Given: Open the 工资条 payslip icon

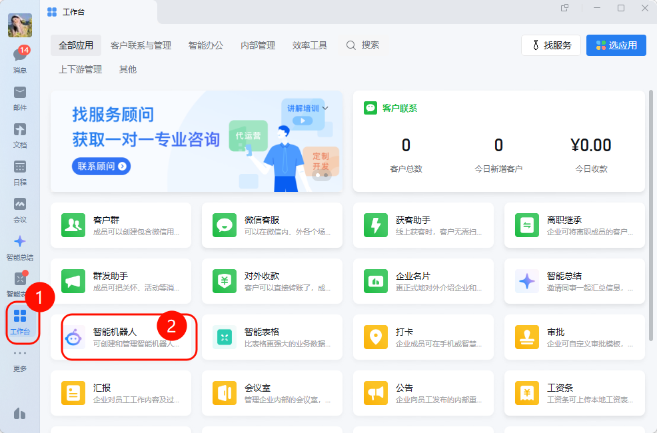Looking at the screenshot, I should click(x=527, y=393).
